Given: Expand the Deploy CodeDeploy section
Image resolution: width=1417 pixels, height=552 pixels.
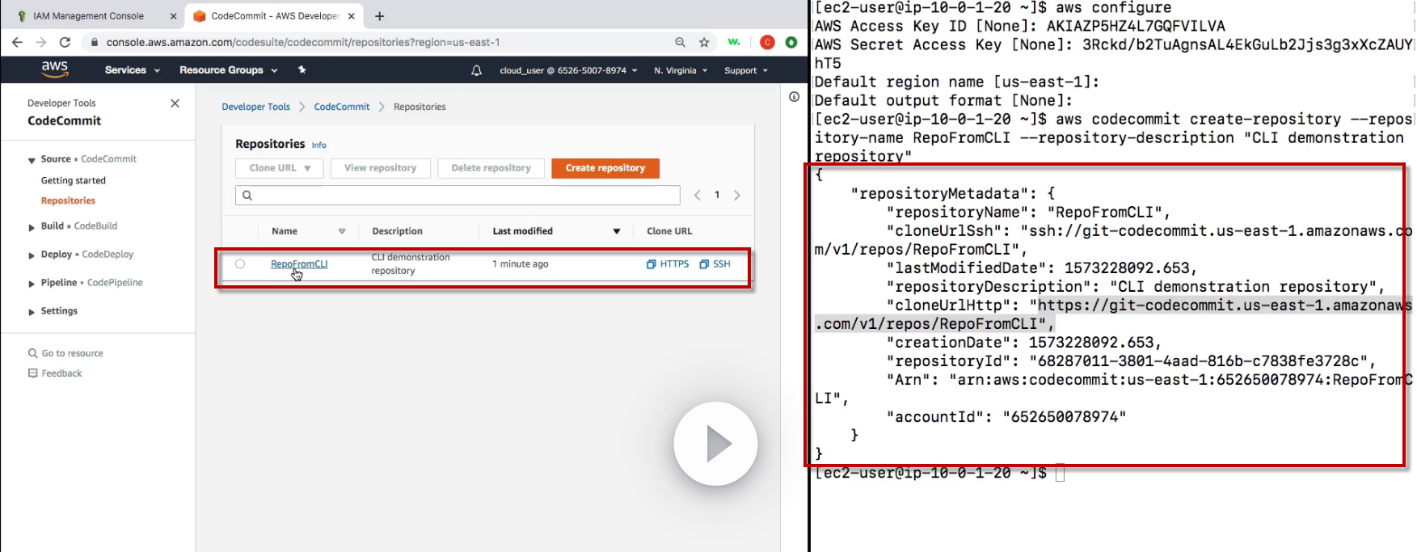Looking at the screenshot, I should [32, 255].
